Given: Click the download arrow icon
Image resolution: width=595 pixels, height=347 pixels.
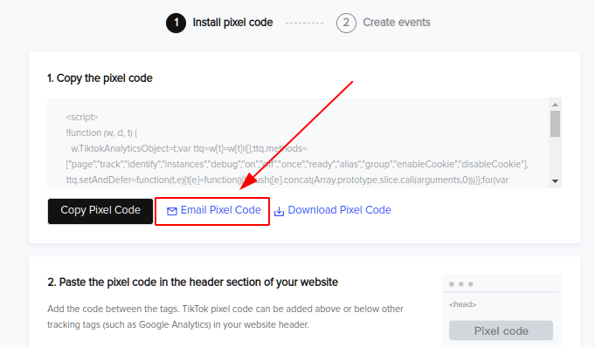Looking at the screenshot, I should (279, 211).
